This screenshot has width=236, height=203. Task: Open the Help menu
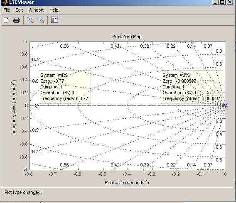(54, 10)
